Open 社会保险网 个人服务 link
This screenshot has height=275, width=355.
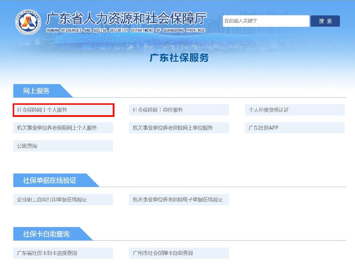63,110
